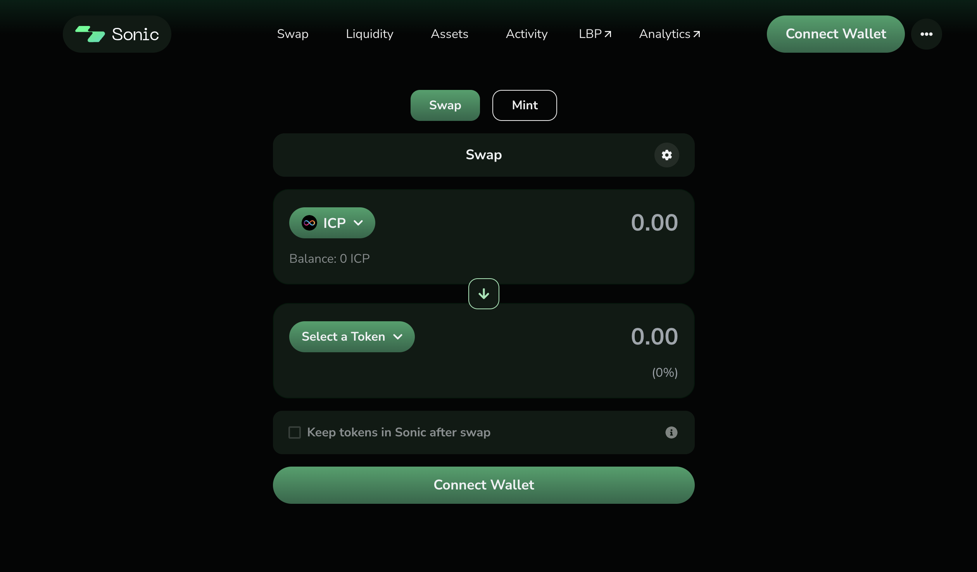Open the Assets page
This screenshot has width=977, height=572.
point(449,34)
